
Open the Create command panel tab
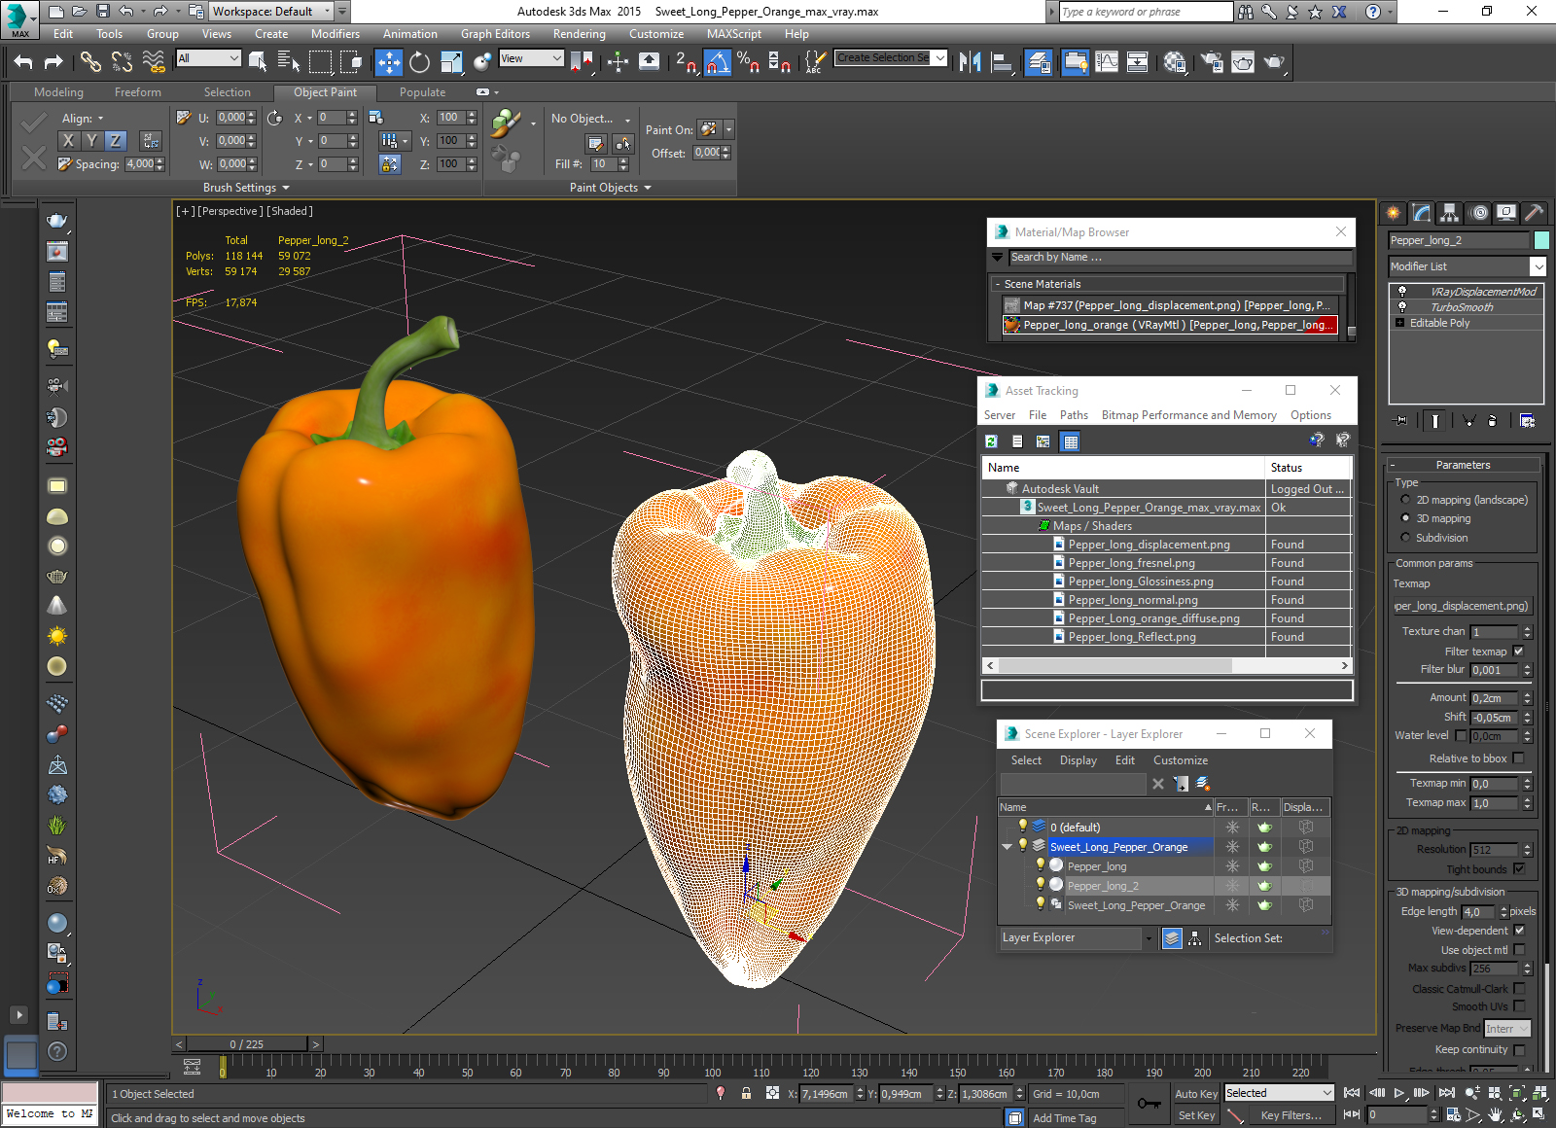(x=1394, y=212)
